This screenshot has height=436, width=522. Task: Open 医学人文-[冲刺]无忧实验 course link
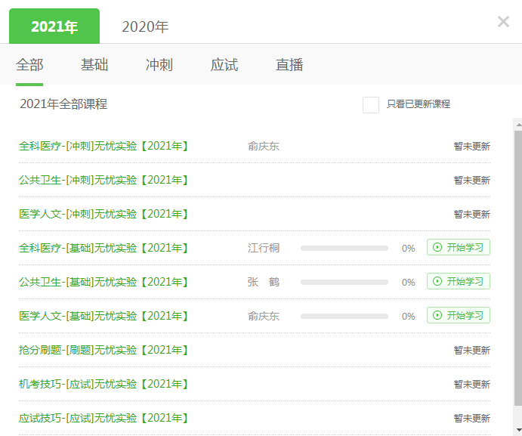103,214
